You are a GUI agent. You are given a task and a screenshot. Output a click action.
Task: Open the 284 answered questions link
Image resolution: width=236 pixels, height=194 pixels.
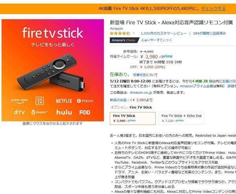pos(209,33)
